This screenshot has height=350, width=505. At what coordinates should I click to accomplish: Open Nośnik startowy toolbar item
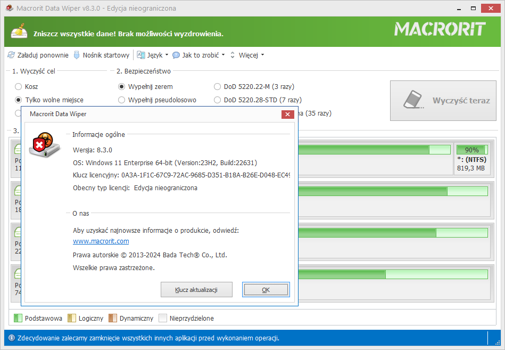click(102, 55)
